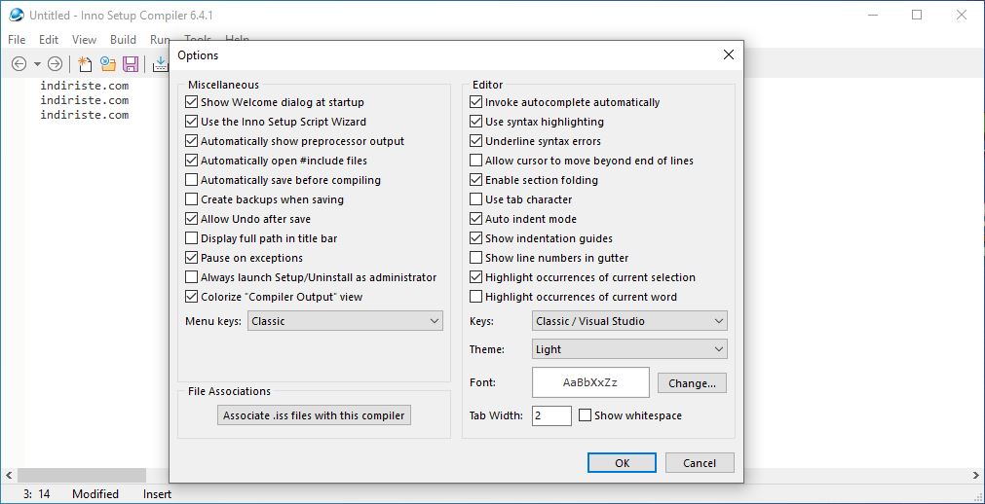Open the Edit menu
This screenshot has height=504, width=985.
click(x=49, y=40)
